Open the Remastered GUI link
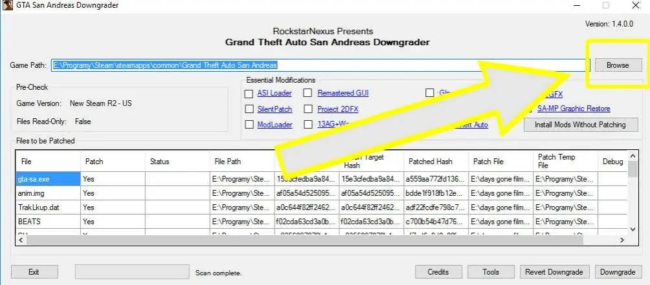The image size is (650, 285). coord(343,94)
